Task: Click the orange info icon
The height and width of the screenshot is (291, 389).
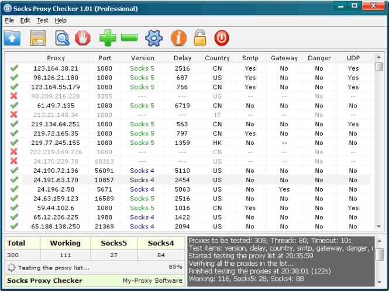Action: coord(178,38)
